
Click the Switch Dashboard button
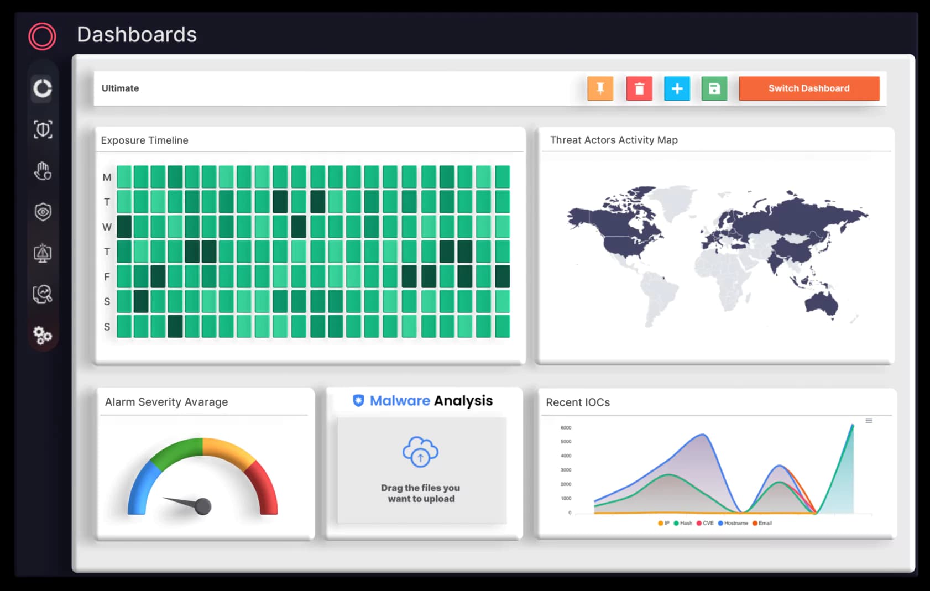809,88
